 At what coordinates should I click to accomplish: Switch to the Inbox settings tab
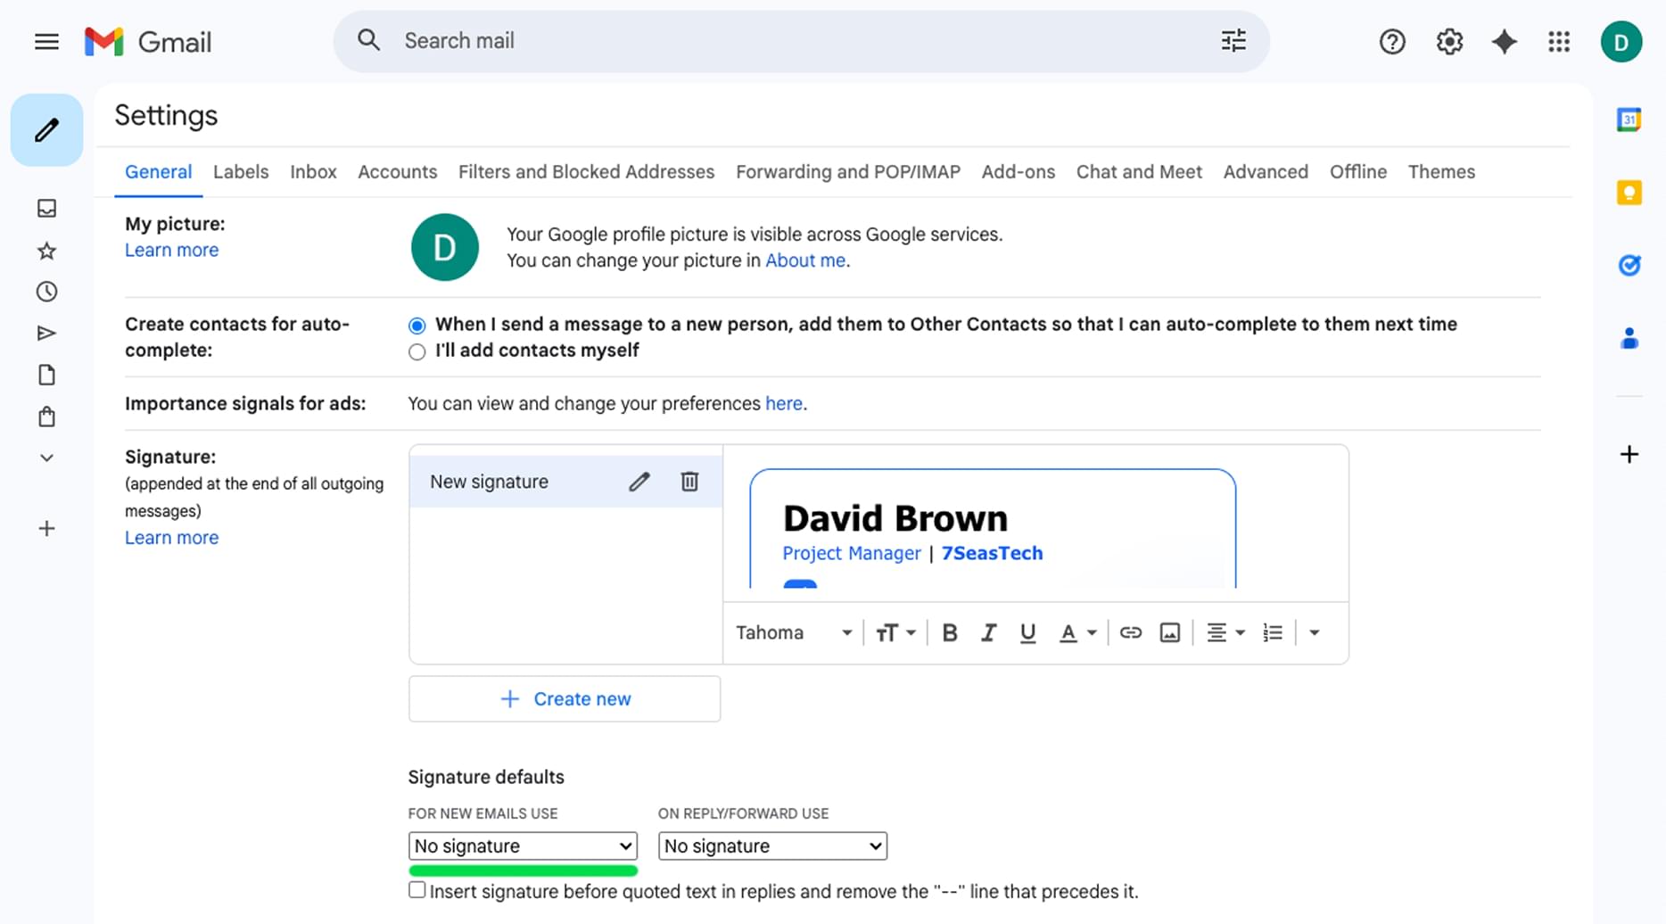pos(313,172)
